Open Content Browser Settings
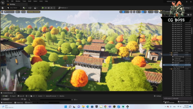193x109 pixels. coord(157,96)
